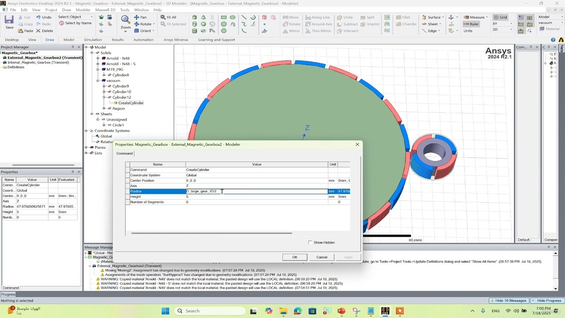This screenshot has width=565, height=318.
Task: Toggle the Grid display button
Action: [x=500, y=17]
